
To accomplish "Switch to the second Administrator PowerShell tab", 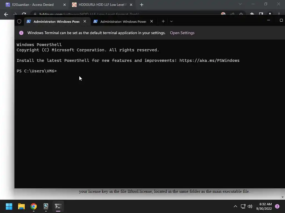I will click(x=123, y=22).
